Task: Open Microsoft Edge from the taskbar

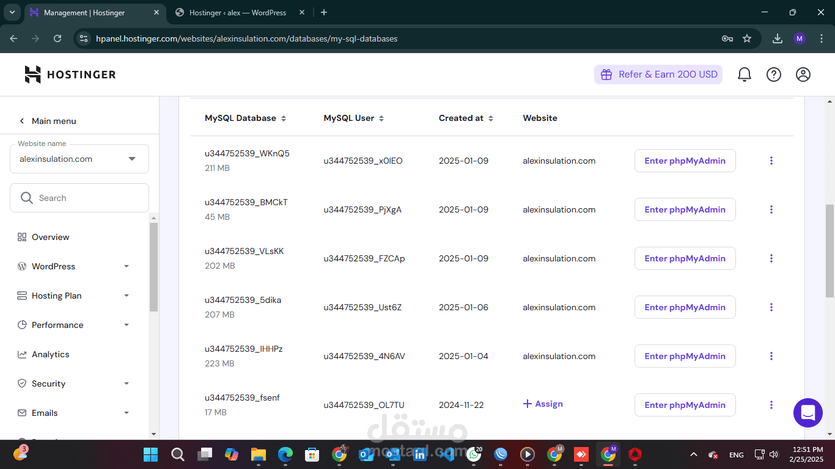Action: point(285,454)
